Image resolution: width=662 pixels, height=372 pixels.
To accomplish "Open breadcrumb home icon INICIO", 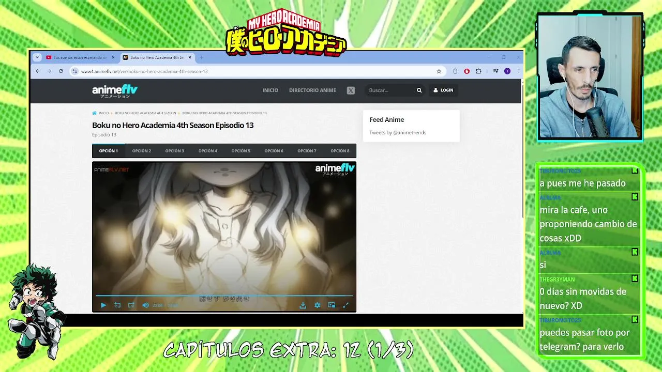I will coord(101,113).
